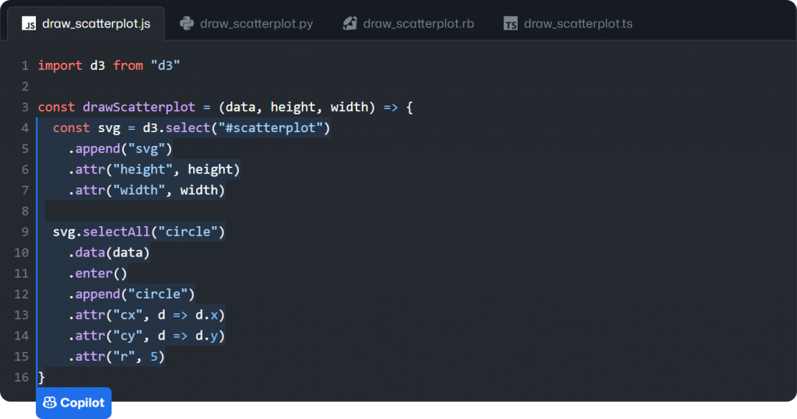Image resolution: width=797 pixels, height=419 pixels.
Task: Click line number 16 in the gutter
Action: point(22,377)
